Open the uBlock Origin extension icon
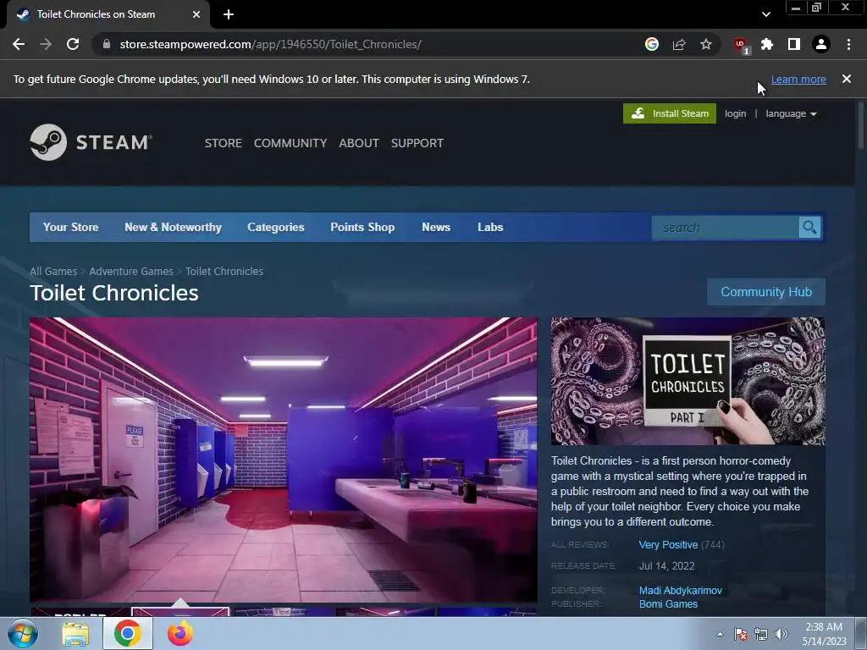The width and height of the screenshot is (867, 650). pos(741,45)
